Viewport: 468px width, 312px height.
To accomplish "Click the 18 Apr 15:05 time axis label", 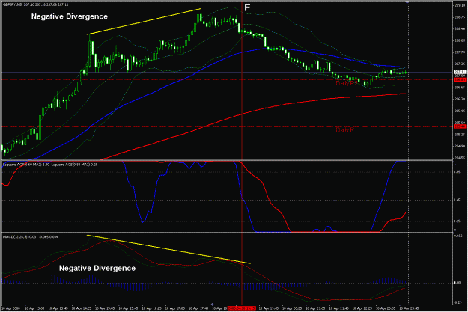I will pos(105,308).
